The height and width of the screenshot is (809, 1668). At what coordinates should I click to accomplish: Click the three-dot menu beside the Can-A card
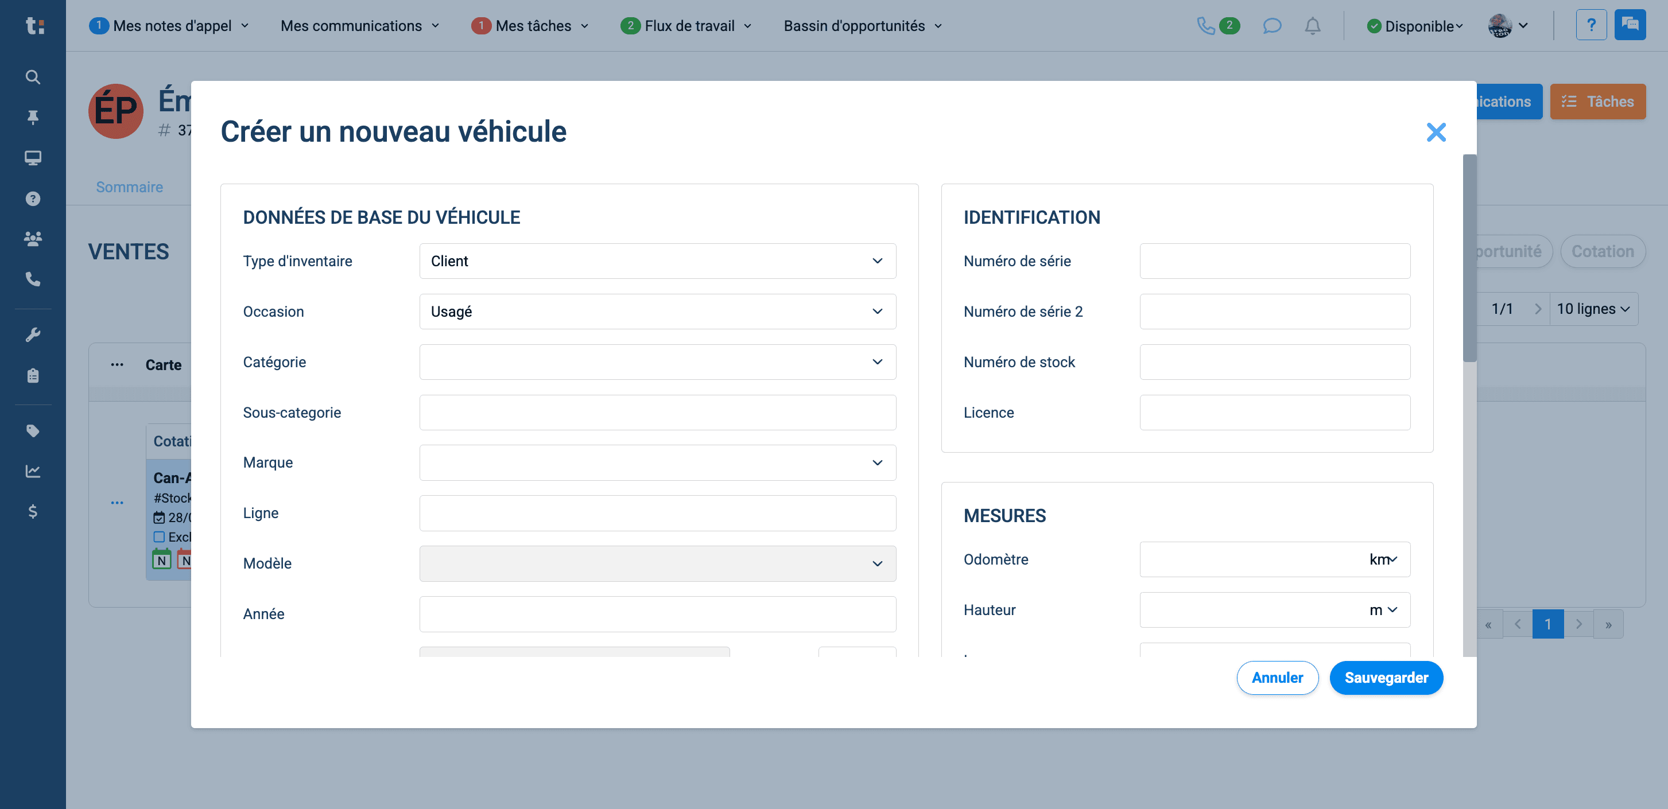tap(117, 502)
